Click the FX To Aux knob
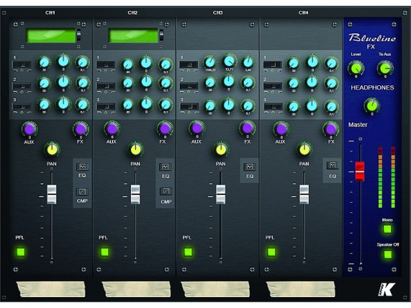The height and width of the screenshot is (308, 411). click(385, 68)
